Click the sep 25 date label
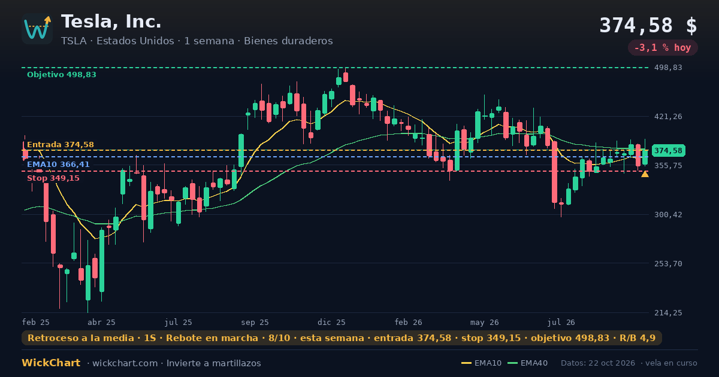Viewport: 719px width, 377px height. click(255, 322)
